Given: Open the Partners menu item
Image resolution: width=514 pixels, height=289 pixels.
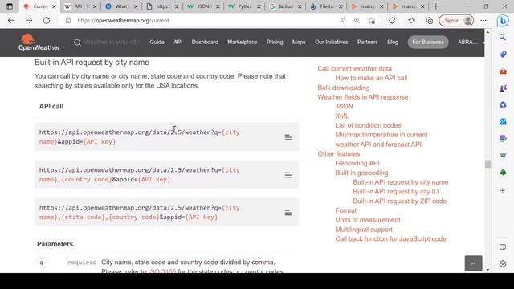Looking at the screenshot, I should (368, 42).
